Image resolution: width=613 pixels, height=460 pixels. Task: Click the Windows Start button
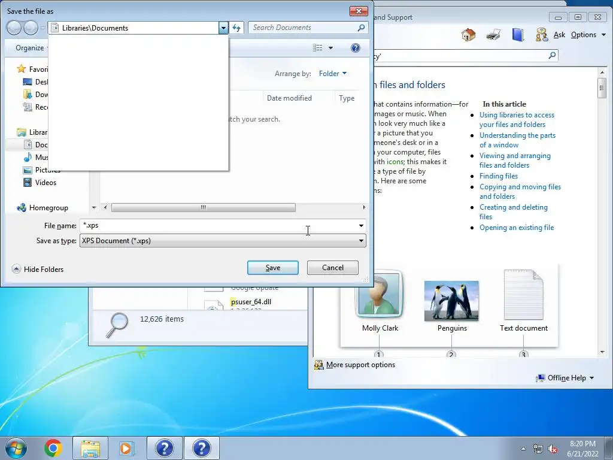click(16, 448)
